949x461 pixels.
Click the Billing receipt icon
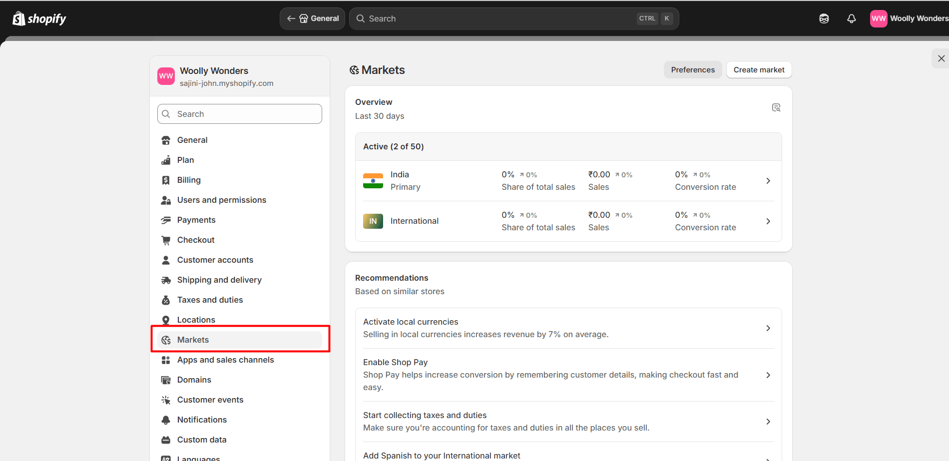click(x=166, y=180)
